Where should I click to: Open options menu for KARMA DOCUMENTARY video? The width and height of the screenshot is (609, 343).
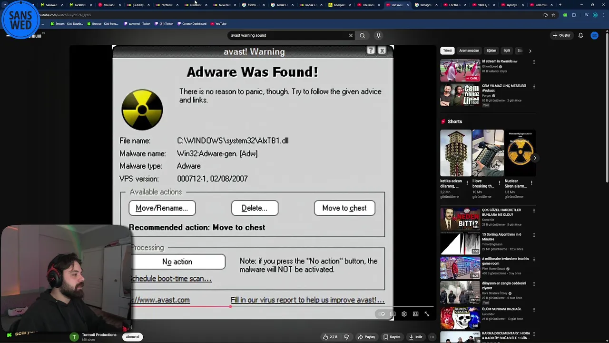coord(534,333)
